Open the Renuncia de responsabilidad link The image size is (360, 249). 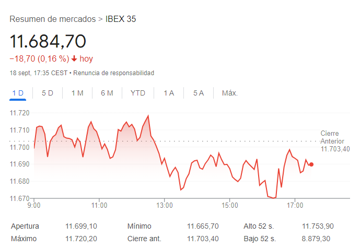113,73
